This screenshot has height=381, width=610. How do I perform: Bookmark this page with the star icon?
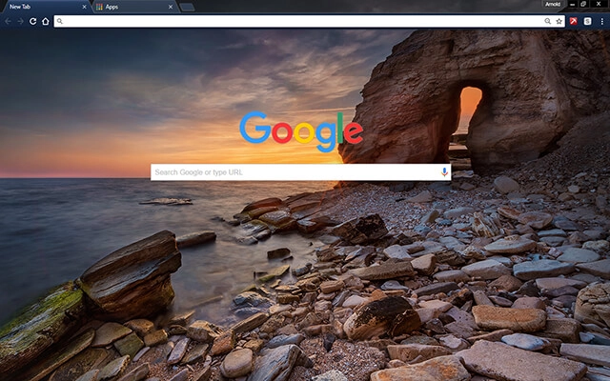[559, 21]
